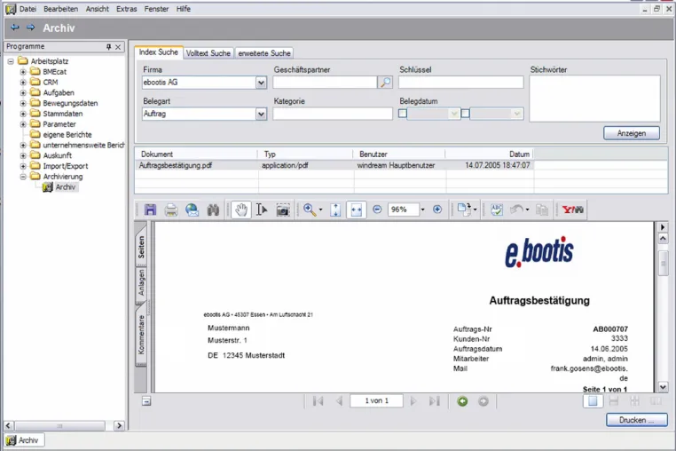Open the zoom percentage dropdown arrow
The height and width of the screenshot is (451, 676).
click(422, 210)
